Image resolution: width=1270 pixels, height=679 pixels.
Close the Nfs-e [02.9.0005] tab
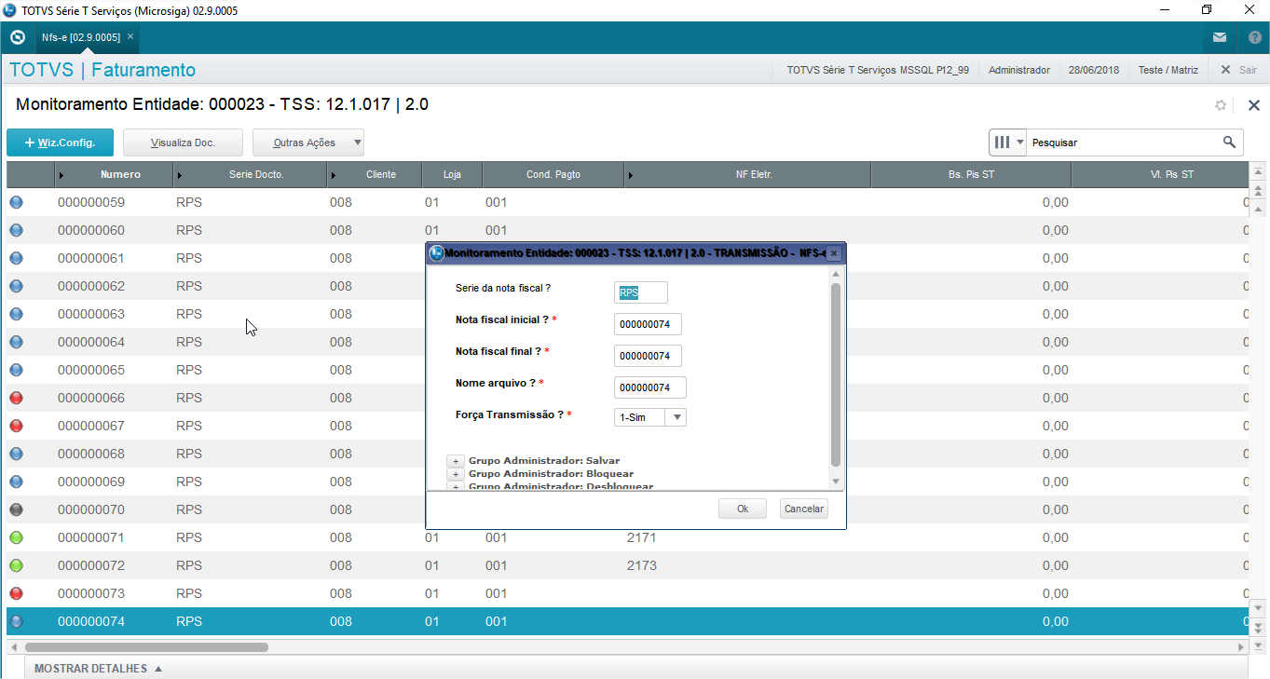point(130,36)
